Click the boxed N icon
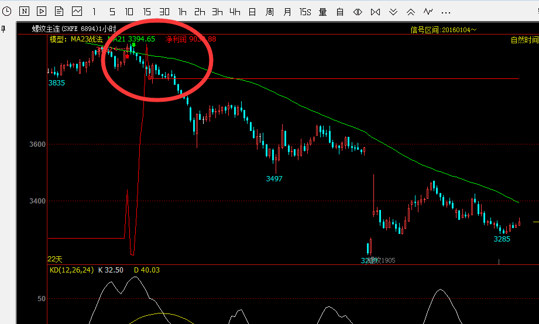This screenshot has height=324, width=539. [x=24, y=11]
